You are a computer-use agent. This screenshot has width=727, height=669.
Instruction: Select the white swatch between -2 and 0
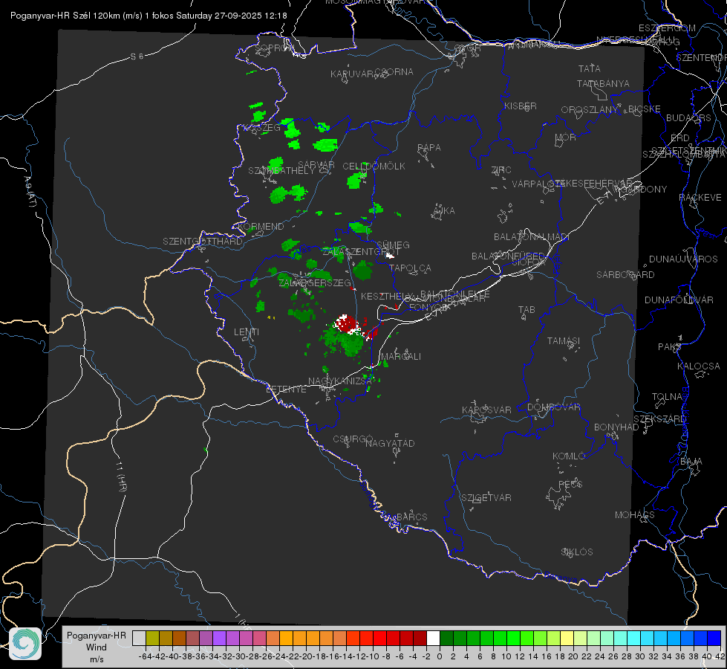click(x=433, y=638)
